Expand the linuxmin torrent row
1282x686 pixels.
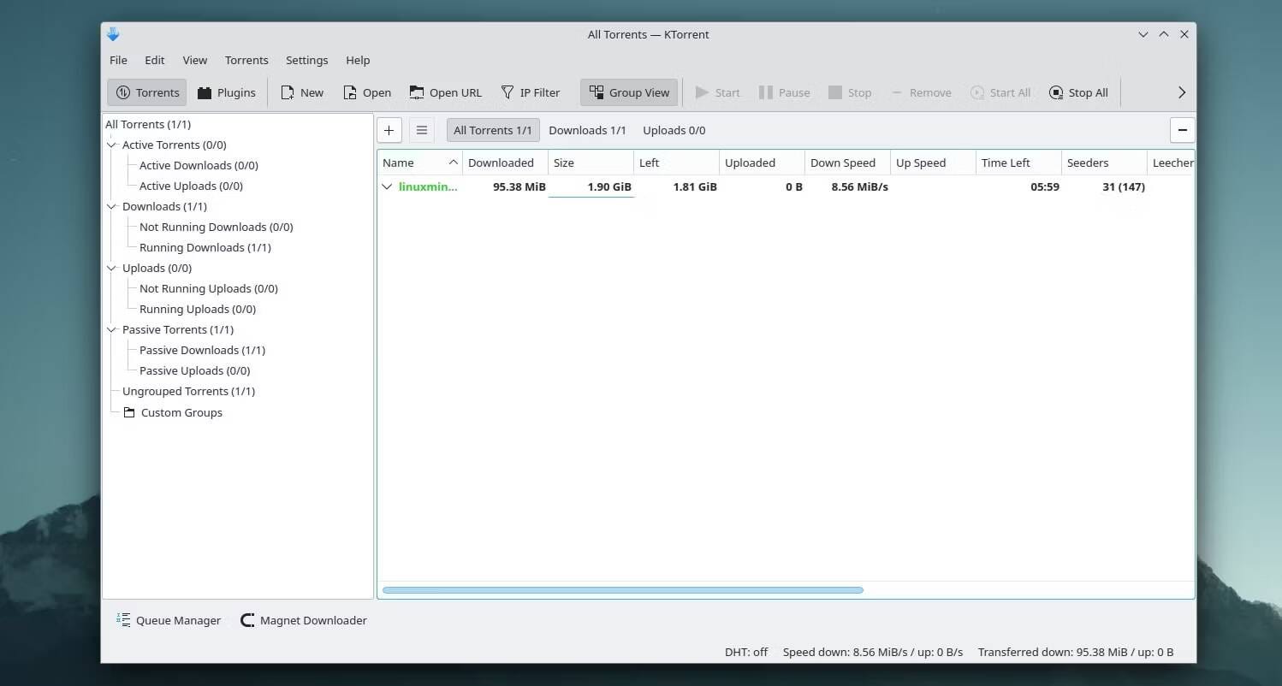pos(387,186)
